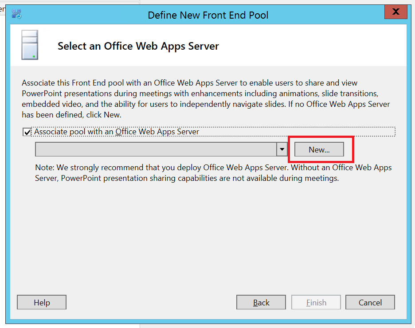Image resolution: width=415 pixels, height=328 pixels.
Task: Open the Office Web Apps Server dropdown arrow
Action: (282, 149)
